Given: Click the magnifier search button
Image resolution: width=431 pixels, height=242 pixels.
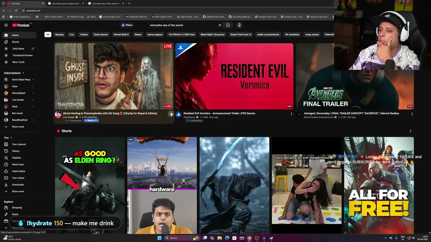Looking at the screenshot, I should coord(228,25).
